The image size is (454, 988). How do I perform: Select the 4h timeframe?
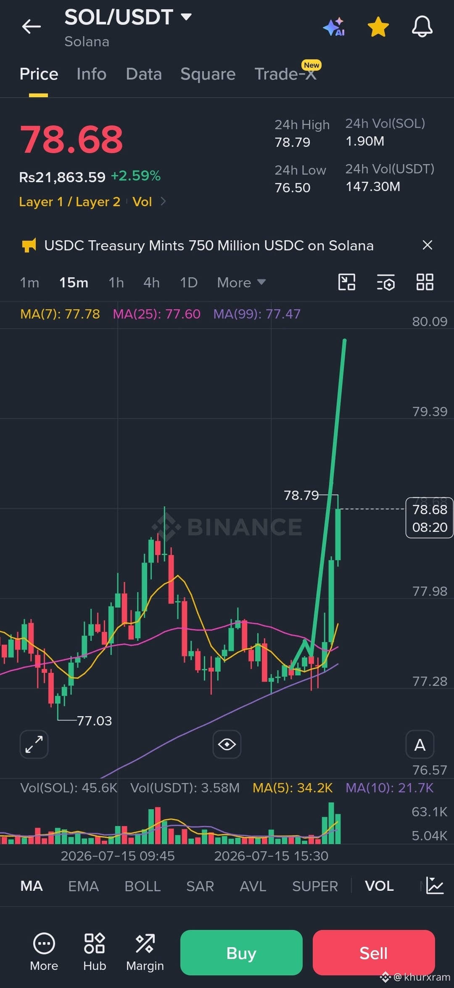151,282
